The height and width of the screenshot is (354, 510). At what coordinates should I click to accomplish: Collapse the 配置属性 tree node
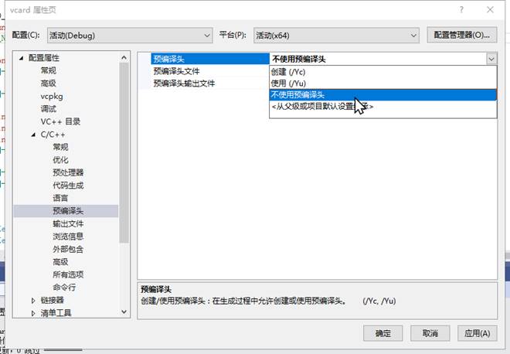click(21, 58)
